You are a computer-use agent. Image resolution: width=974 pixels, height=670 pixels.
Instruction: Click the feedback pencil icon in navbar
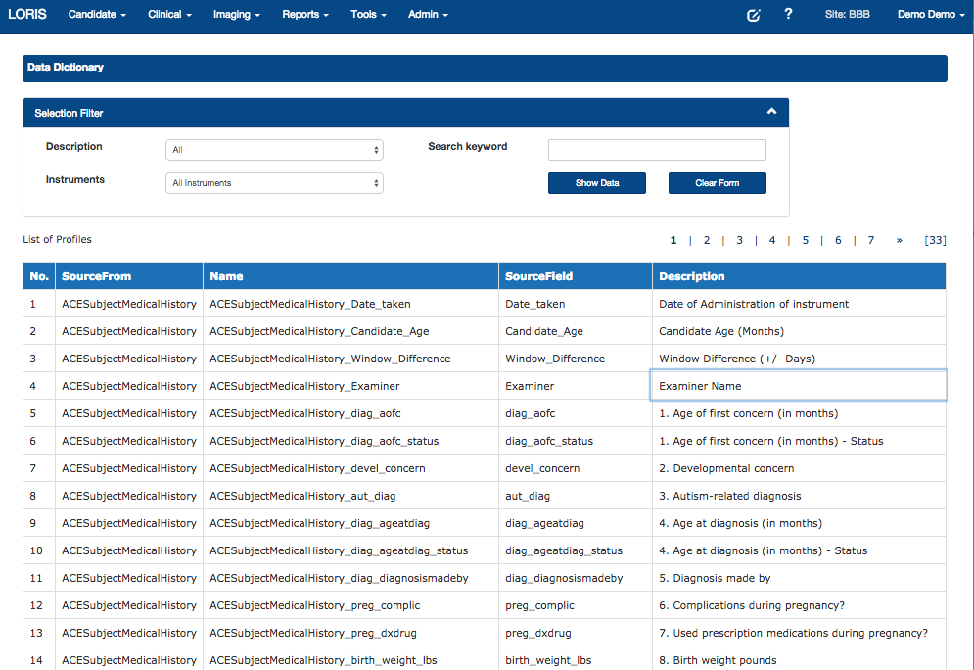(753, 15)
